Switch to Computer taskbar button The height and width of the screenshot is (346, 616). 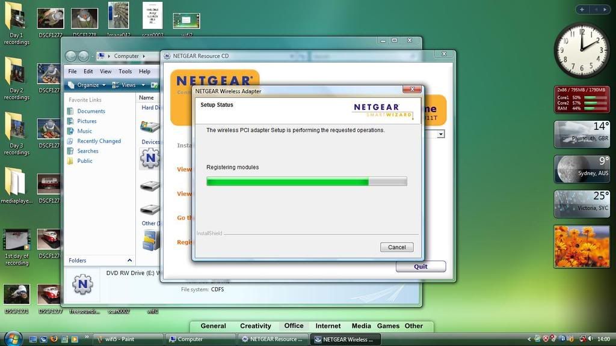[x=201, y=339]
